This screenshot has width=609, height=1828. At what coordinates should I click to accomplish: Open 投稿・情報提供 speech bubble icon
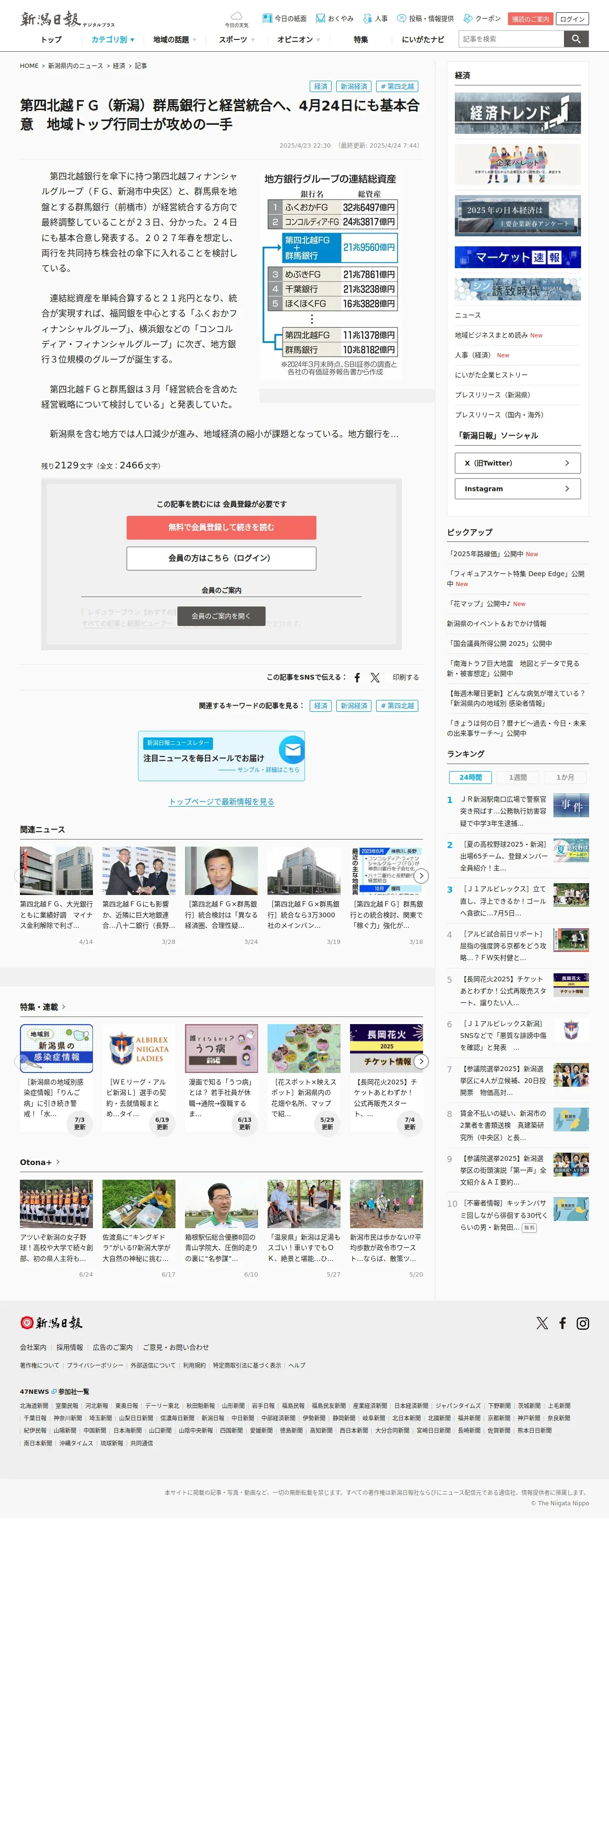click(x=401, y=19)
